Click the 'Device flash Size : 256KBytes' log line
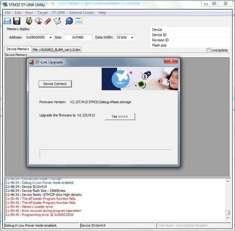 click(35, 191)
